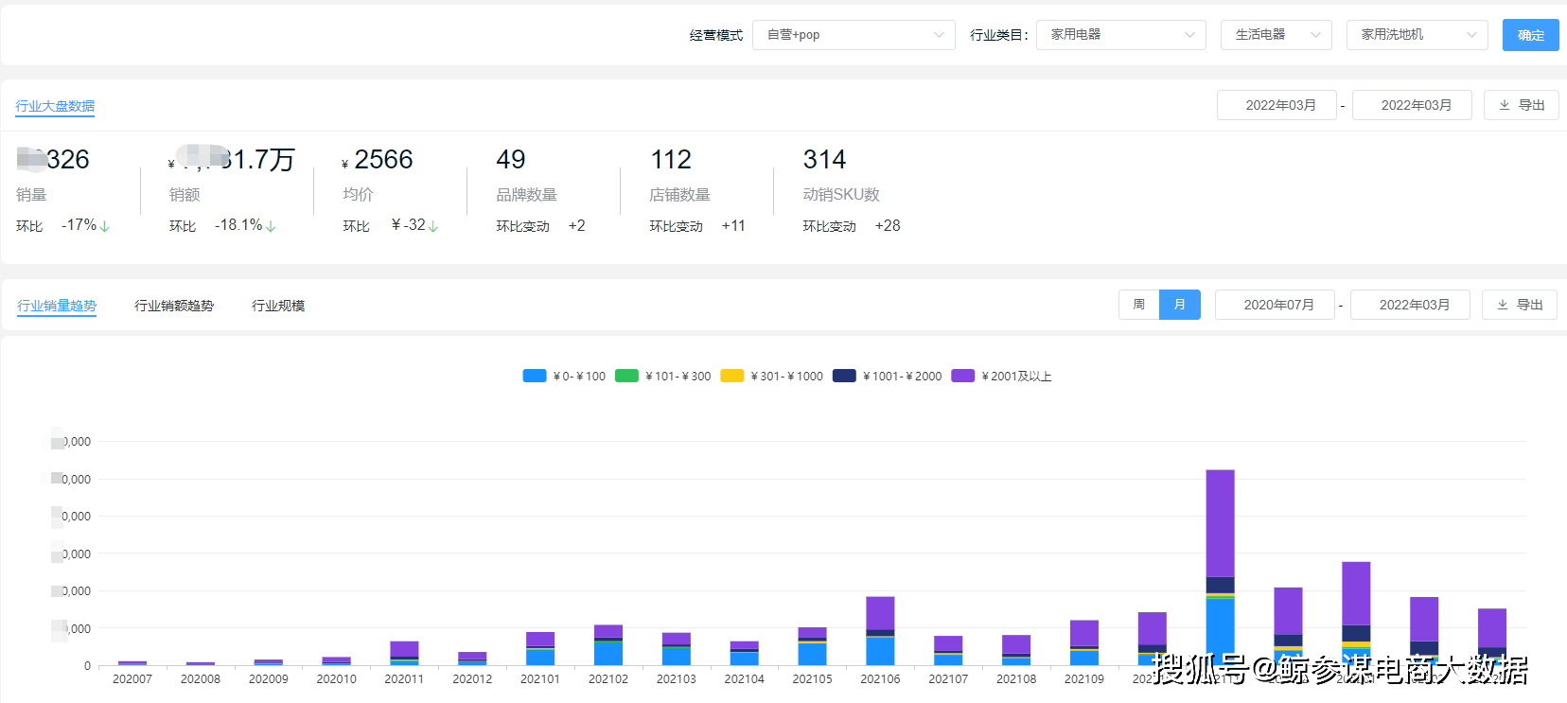Click the 202109 stacked bar in chart
Screen dimensions: 1567x703
(x=1084, y=643)
